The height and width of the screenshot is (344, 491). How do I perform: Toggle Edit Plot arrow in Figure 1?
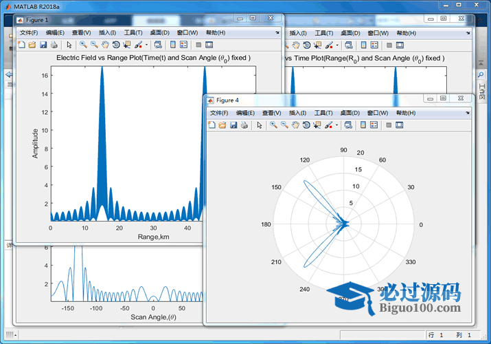pyautogui.click(x=69, y=45)
